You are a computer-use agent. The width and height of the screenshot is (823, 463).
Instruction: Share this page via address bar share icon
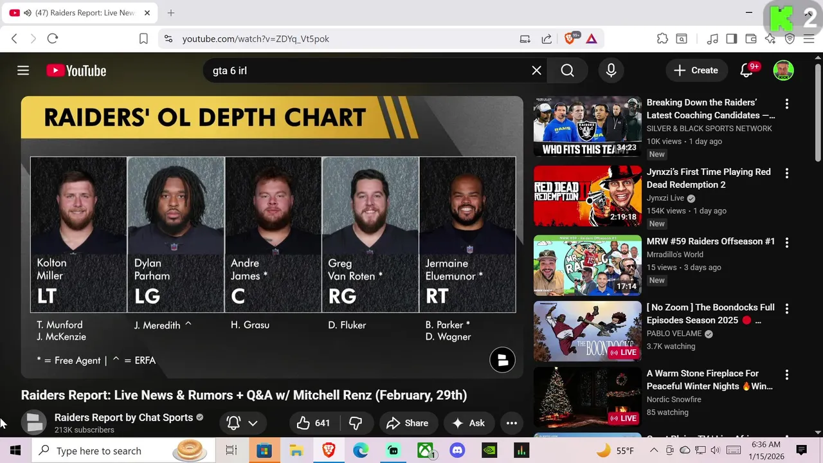[x=547, y=39]
